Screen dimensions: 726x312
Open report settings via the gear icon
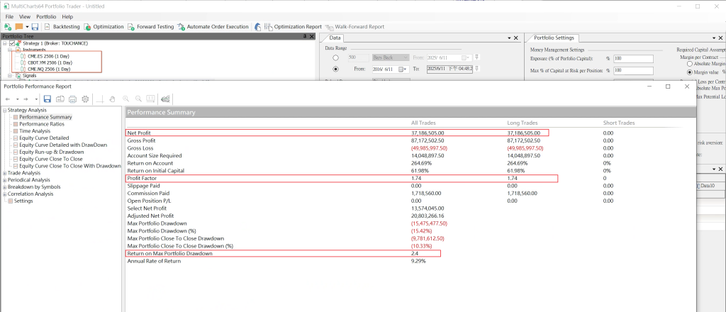click(x=85, y=99)
